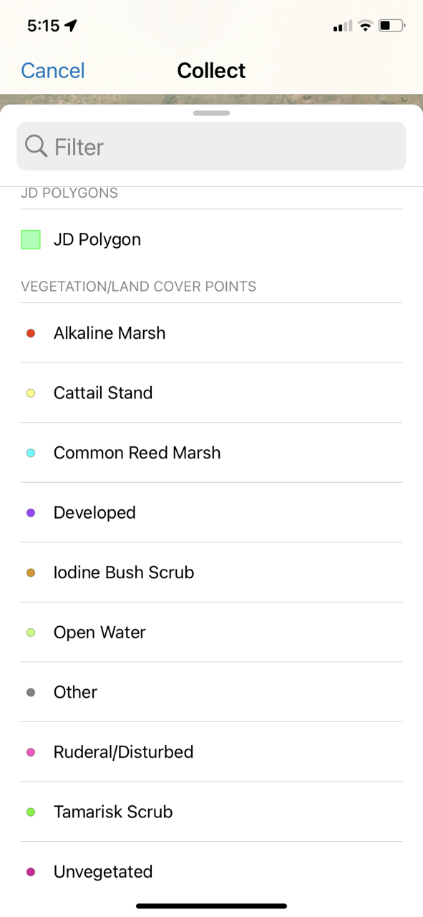Image resolution: width=423 pixels, height=917 pixels.
Task: Tap the Open Water pale green symbol
Action: (30, 632)
